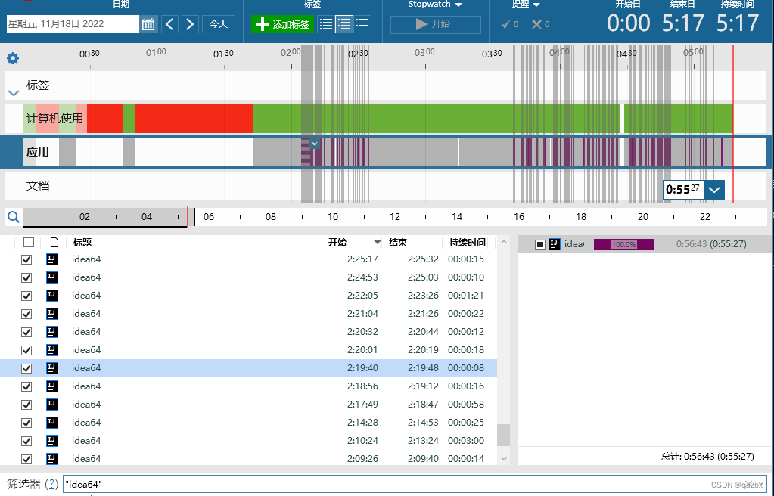774x496 pixels.
Task: Click the 添加标签 add tag button
Action: coord(282,24)
